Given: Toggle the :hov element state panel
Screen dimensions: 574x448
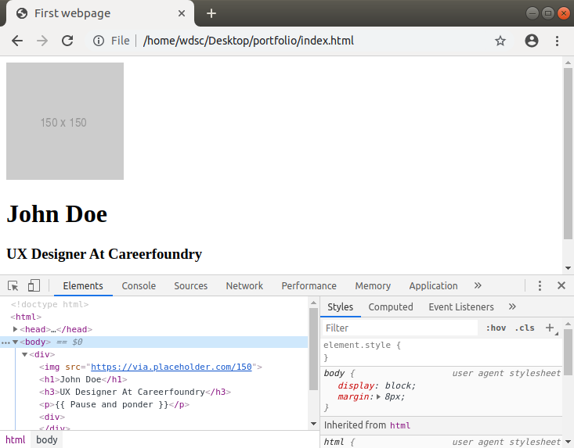Looking at the screenshot, I should click(x=496, y=328).
